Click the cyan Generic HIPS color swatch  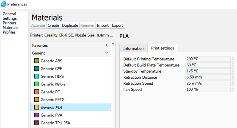37,76
